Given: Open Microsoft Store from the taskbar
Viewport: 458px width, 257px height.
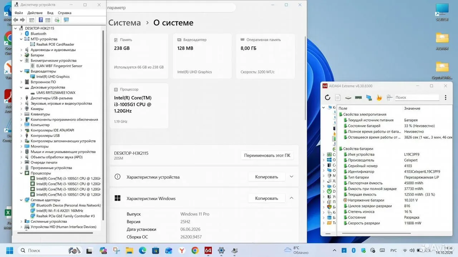Looking at the screenshot, I should click(156, 250).
